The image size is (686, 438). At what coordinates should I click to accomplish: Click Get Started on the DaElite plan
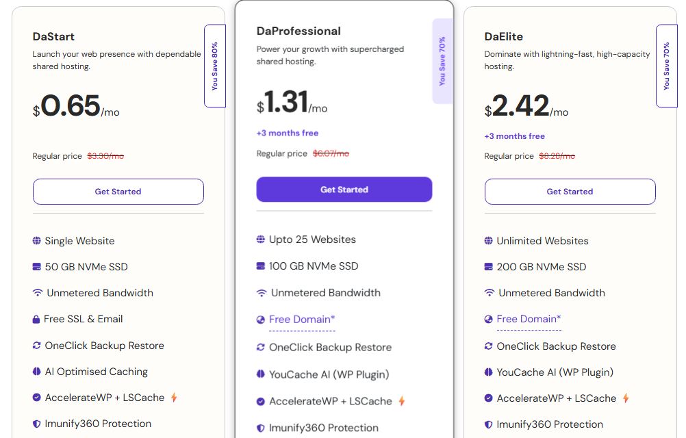coord(570,192)
